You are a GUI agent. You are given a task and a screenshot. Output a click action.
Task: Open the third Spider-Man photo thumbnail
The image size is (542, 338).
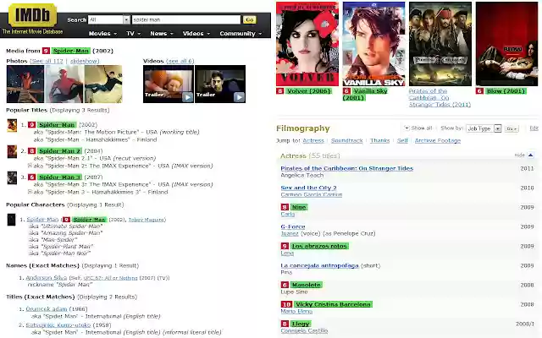(x=103, y=84)
